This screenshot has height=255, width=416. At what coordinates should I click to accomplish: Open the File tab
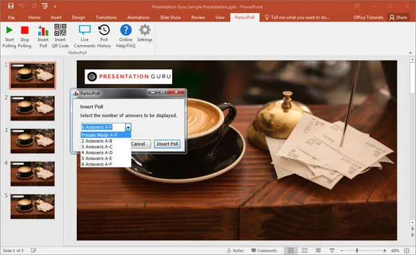click(11, 17)
